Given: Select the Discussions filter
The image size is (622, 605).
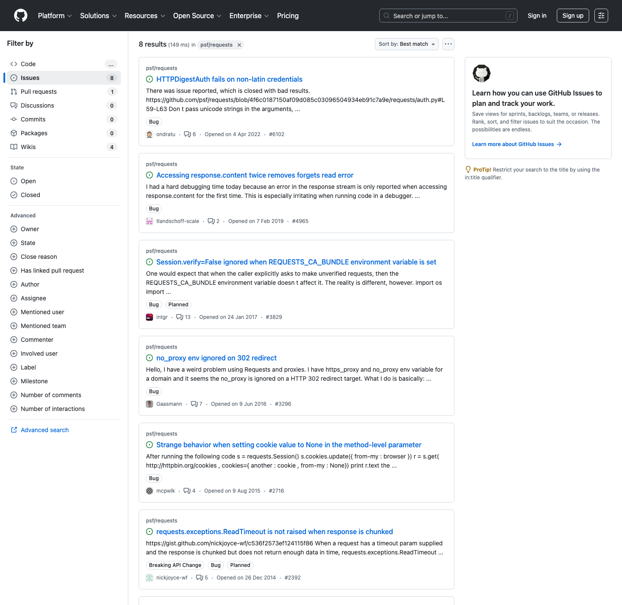Looking at the screenshot, I should (x=64, y=105).
